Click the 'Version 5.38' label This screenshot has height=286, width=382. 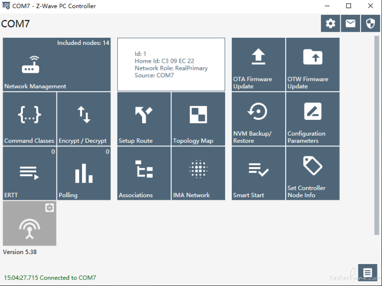point(20,252)
